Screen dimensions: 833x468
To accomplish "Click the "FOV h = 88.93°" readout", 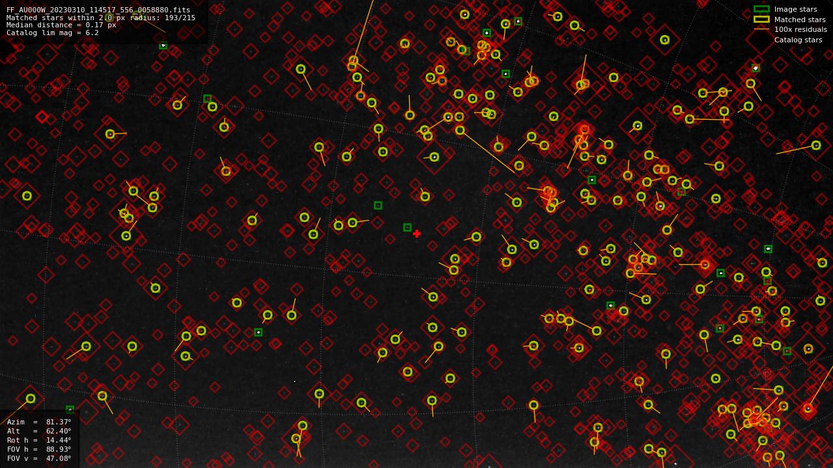I will click(x=39, y=450).
